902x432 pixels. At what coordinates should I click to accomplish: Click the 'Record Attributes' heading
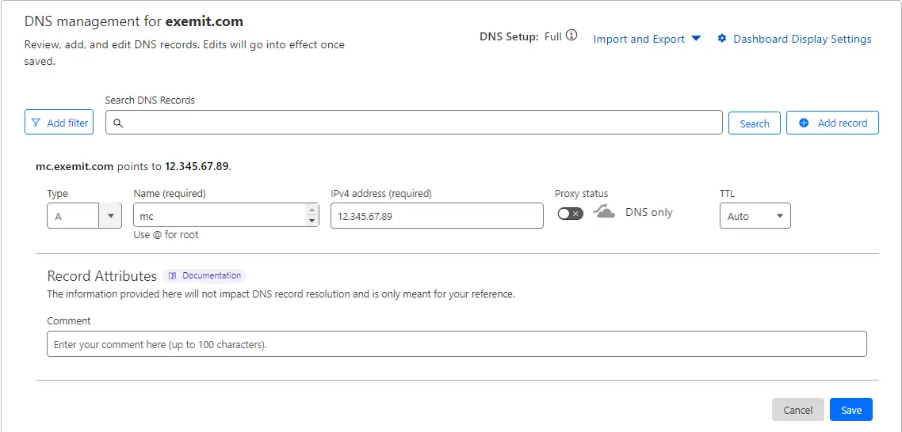coord(101,276)
